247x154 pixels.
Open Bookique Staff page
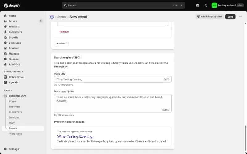pyautogui.click(x=12, y=123)
